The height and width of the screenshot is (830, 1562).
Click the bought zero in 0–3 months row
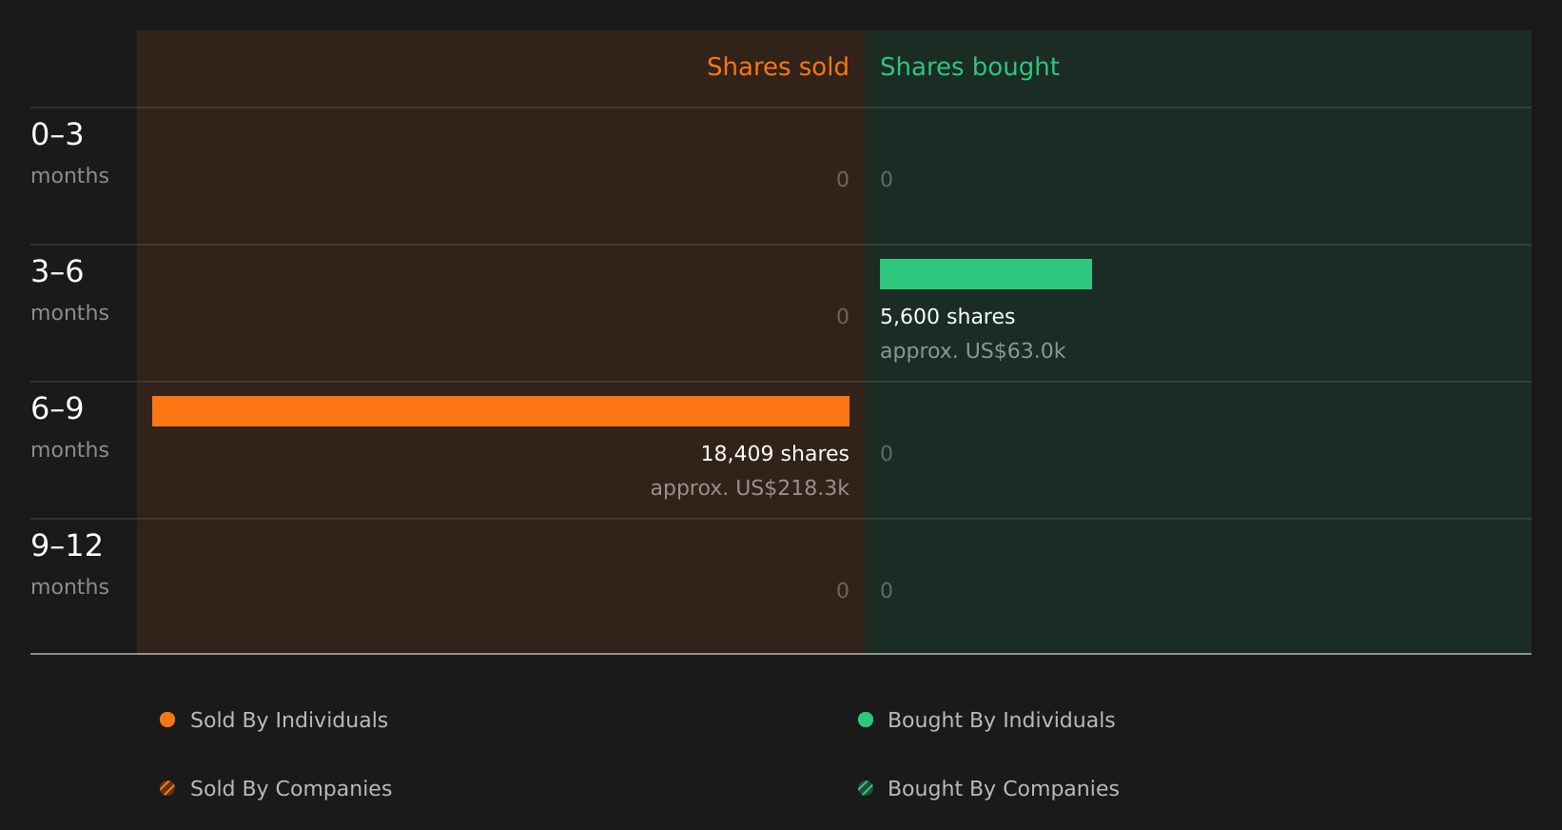[x=887, y=180]
